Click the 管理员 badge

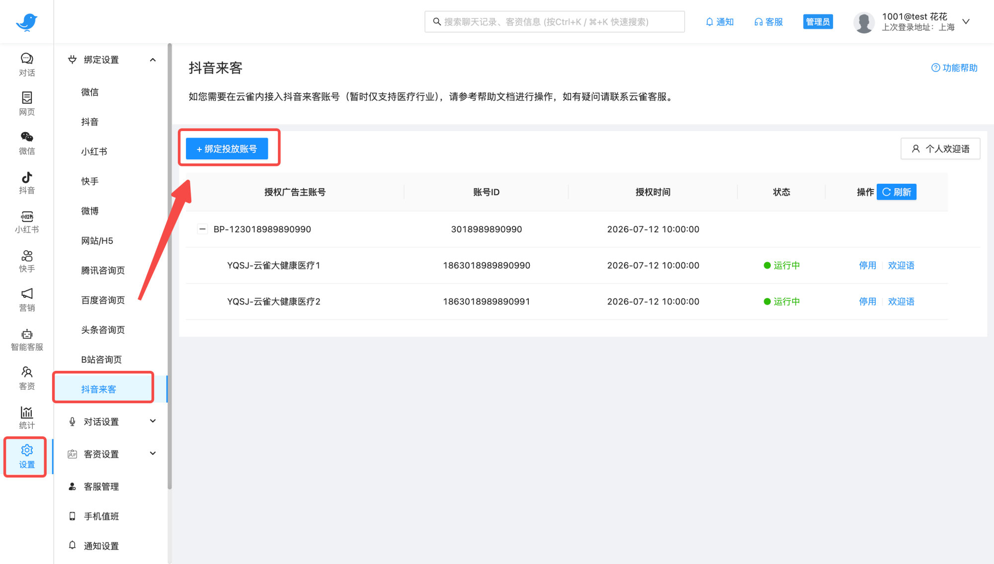point(818,22)
